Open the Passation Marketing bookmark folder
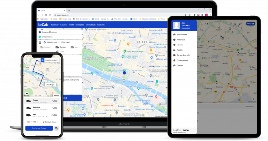268x141 pixels. tap(148, 19)
